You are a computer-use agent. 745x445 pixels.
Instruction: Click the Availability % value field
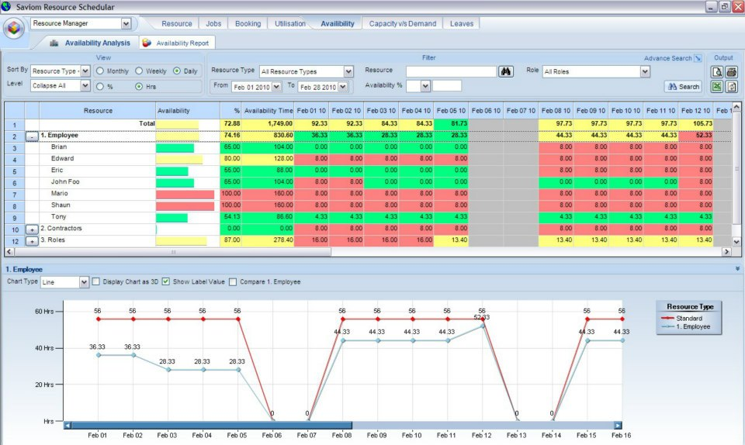pyautogui.click(x=447, y=86)
